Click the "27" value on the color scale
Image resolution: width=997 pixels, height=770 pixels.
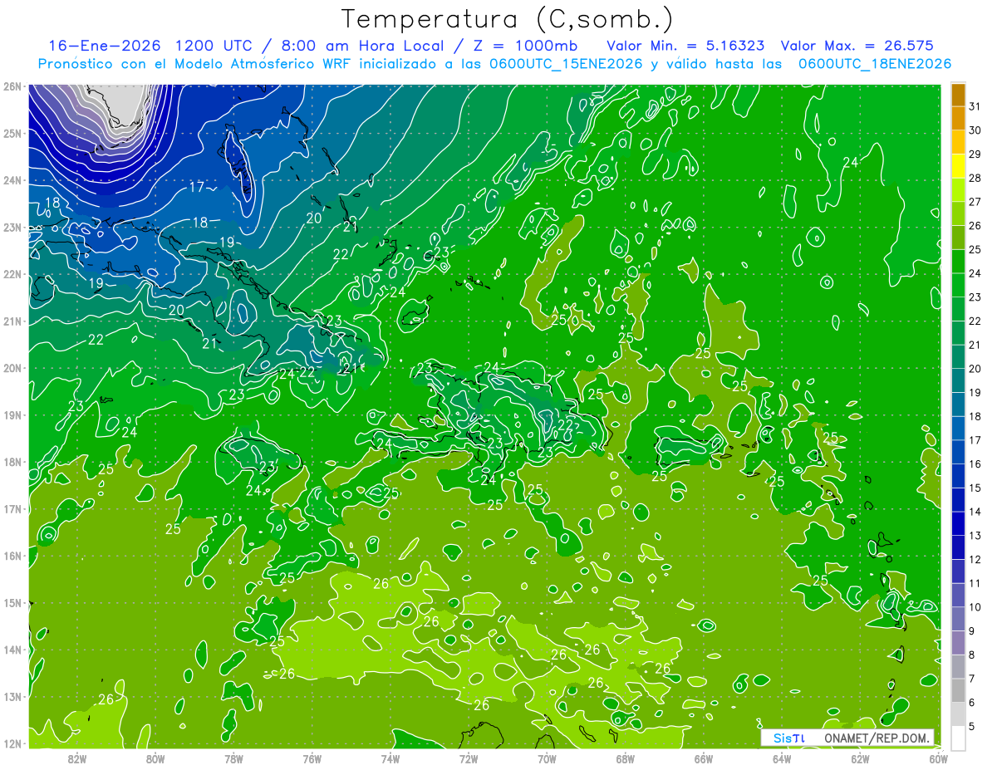[x=975, y=202]
